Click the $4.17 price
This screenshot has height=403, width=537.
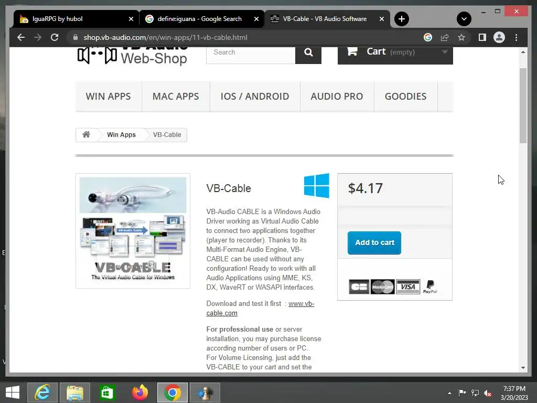[x=365, y=188]
